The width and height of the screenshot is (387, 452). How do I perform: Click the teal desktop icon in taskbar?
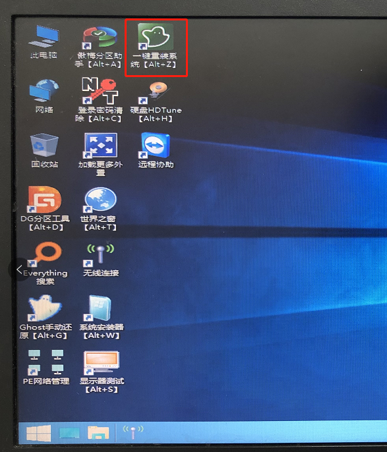point(69,434)
